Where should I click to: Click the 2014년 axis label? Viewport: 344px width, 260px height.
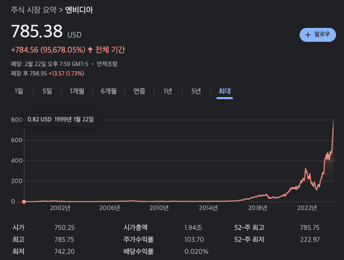[208, 208]
